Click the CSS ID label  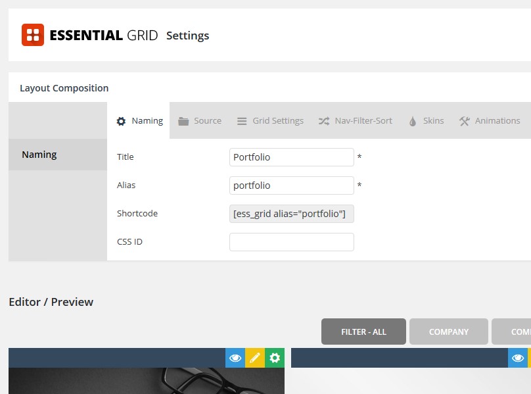click(x=129, y=242)
